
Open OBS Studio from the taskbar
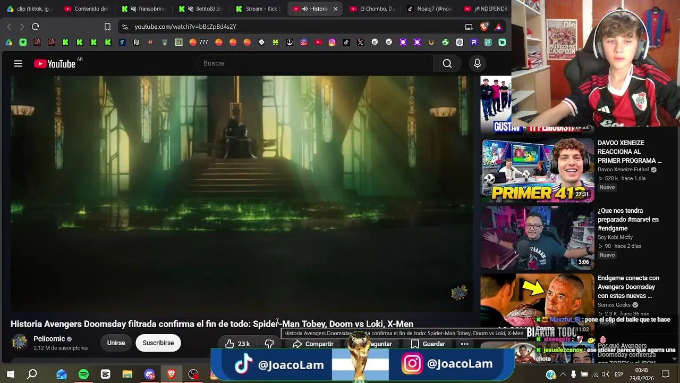193,374
